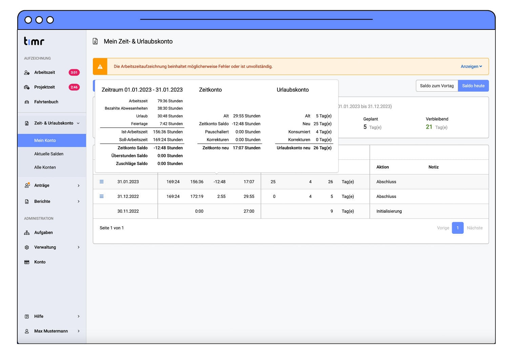The height and width of the screenshot is (364, 508).
Task: Click the Hilfe question mark icon
Action: pyautogui.click(x=27, y=317)
